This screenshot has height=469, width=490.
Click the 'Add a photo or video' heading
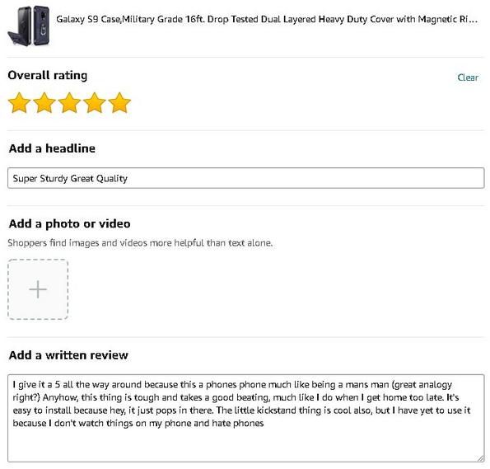[x=69, y=223]
